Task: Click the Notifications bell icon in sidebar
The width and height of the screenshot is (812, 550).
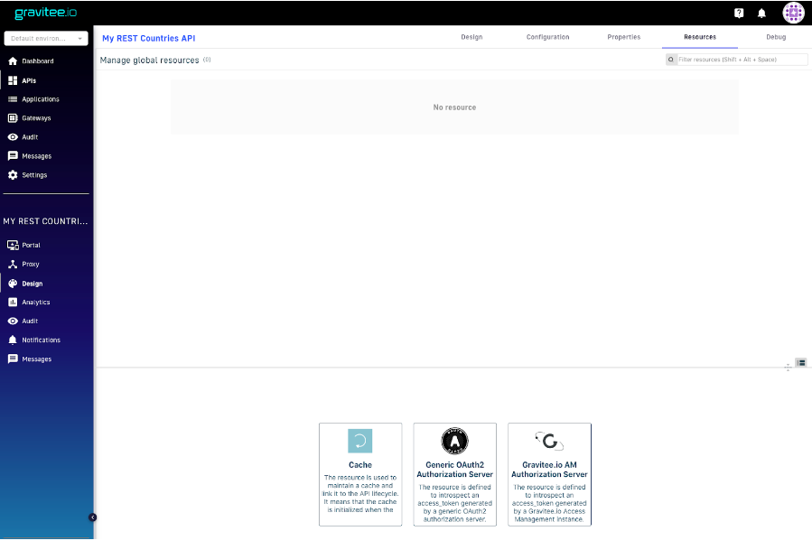Action: 12,340
